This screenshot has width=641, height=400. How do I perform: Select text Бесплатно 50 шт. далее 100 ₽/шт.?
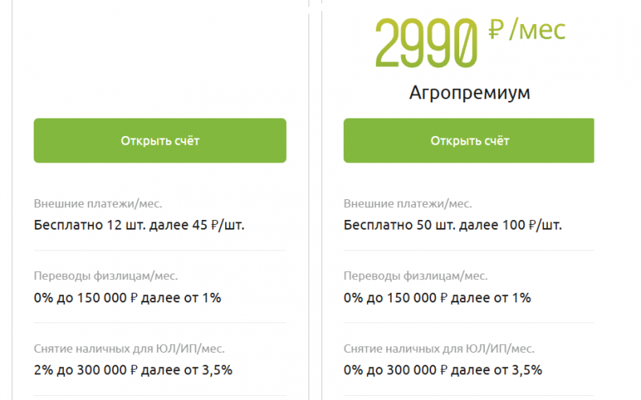[x=453, y=225]
